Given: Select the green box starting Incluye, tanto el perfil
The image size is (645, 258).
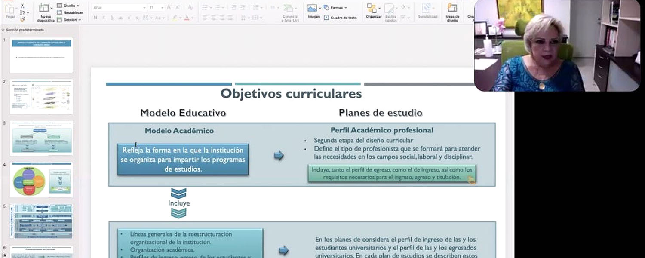Looking at the screenshot, I should coord(392,173).
